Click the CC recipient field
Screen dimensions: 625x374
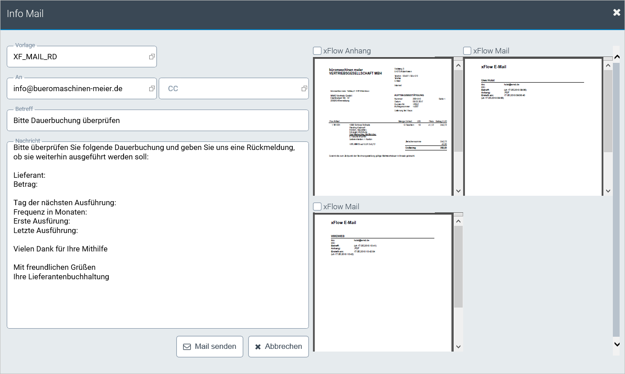pyautogui.click(x=229, y=89)
